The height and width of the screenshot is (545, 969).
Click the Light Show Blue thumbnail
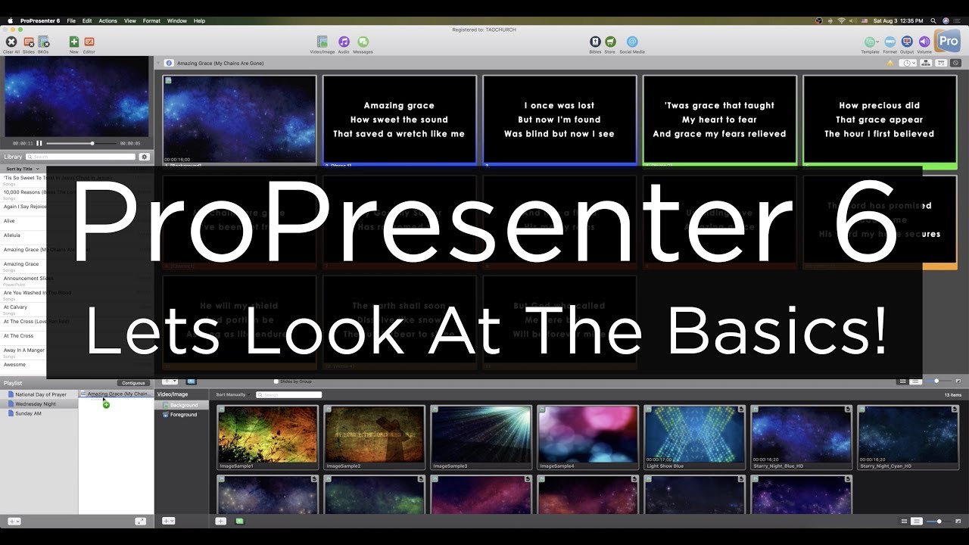point(695,438)
